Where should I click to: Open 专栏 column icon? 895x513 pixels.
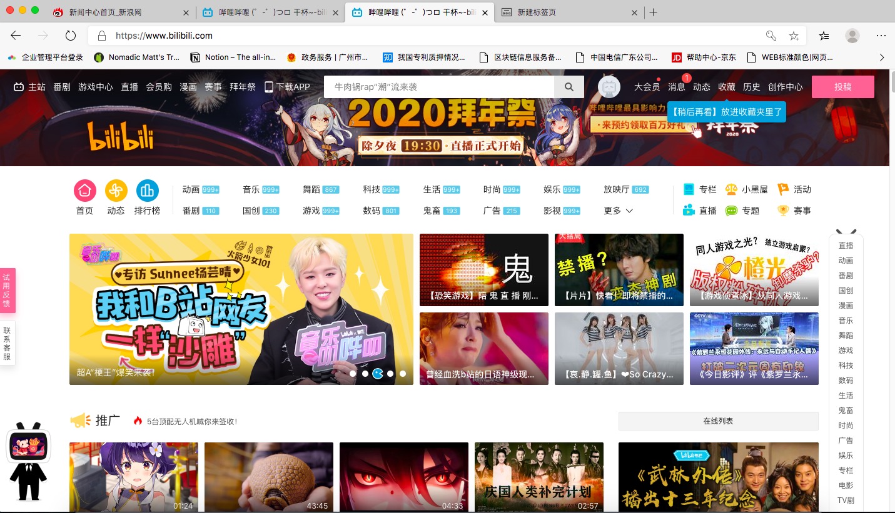point(689,189)
